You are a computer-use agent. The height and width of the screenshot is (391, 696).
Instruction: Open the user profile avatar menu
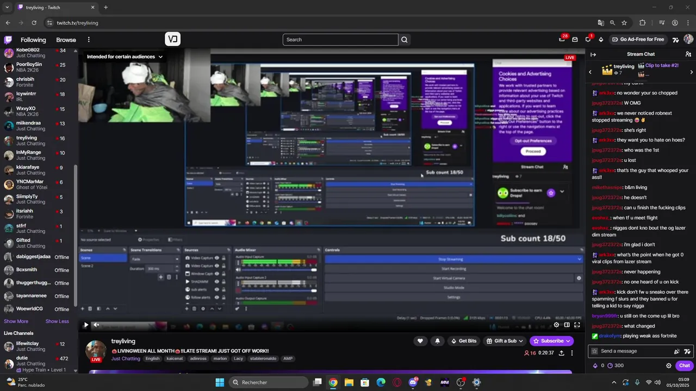tap(688, 39)
